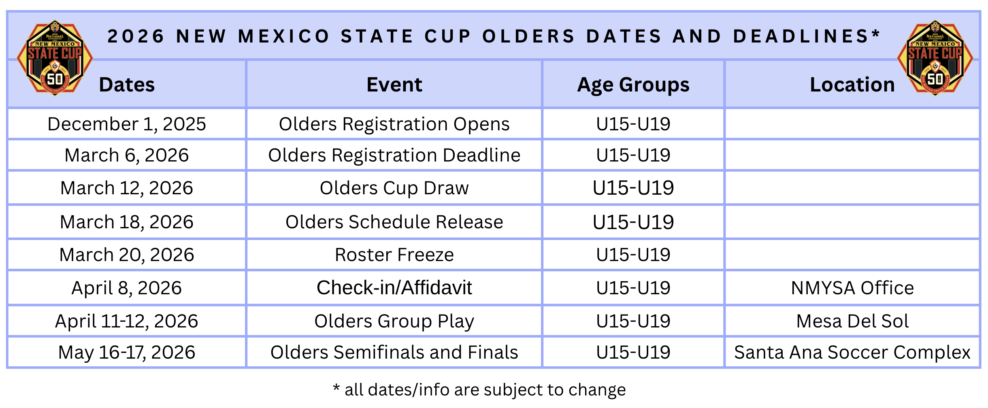Select the Location column header

[852, 85]
